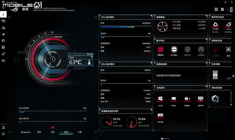Open the hamburger menu in the sidebar
The height and width of the screenshot is (140, 235).
[x=3, y=8]
